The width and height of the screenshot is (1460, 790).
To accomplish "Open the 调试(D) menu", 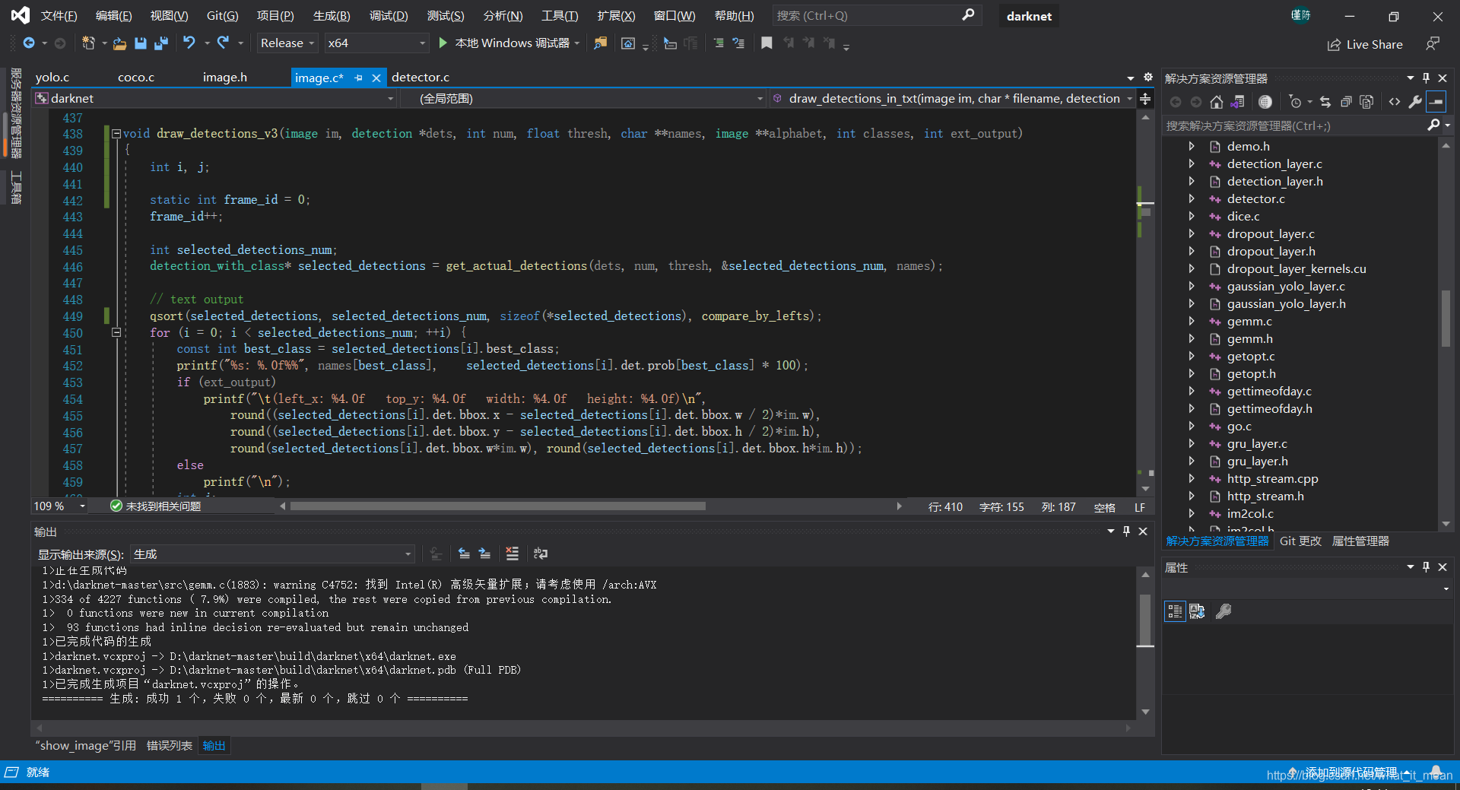I will point(389,16).
